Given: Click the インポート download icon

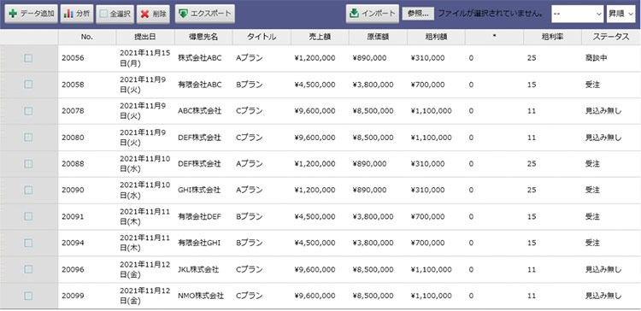Looking at the screenshot, I should click(x=354, y=14).
